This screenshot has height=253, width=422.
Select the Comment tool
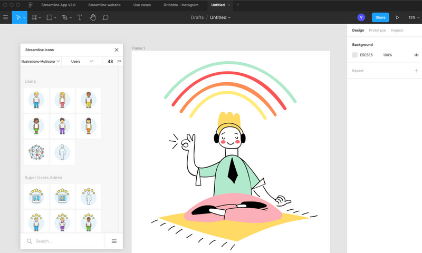pyautogui.click(x=105, y=17)
